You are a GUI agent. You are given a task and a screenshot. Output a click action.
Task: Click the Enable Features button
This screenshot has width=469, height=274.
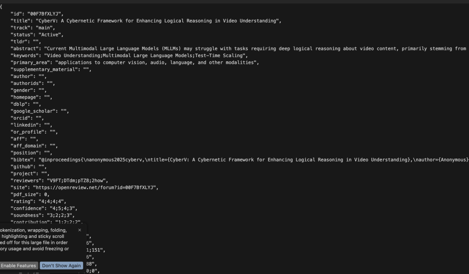click(x=19, y=266)
